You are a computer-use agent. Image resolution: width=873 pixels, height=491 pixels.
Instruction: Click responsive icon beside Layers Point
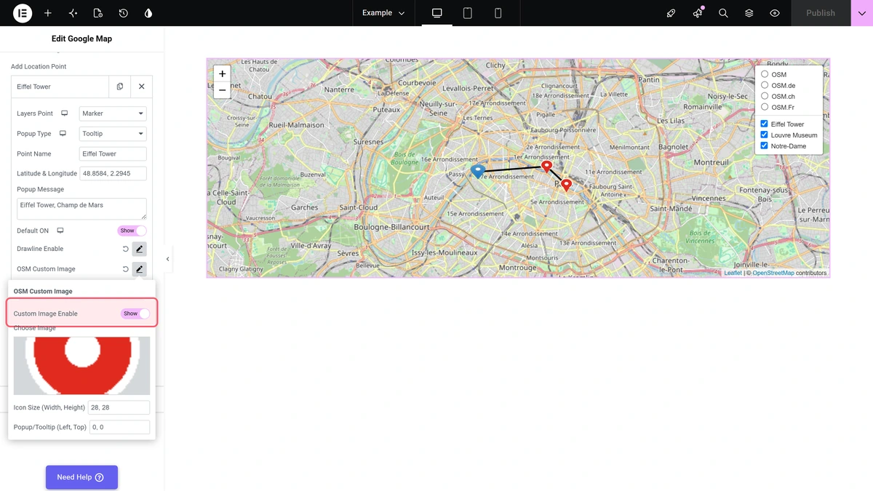pyautogui.click(x=64, y=113)
